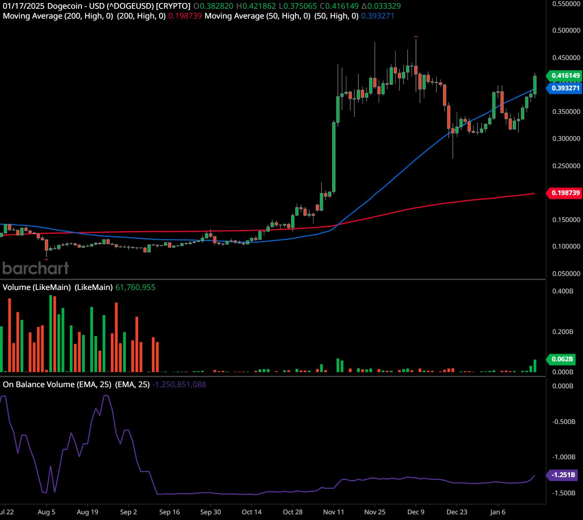Click the Dec 9 date label
Screen dimensions: 583x520
(x=416, y=512)
